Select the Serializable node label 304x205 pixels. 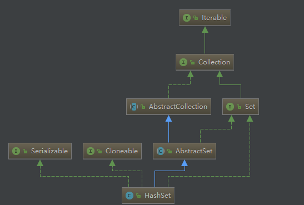coord(49,151)
